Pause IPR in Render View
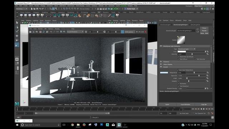 (x=137, y=32)
